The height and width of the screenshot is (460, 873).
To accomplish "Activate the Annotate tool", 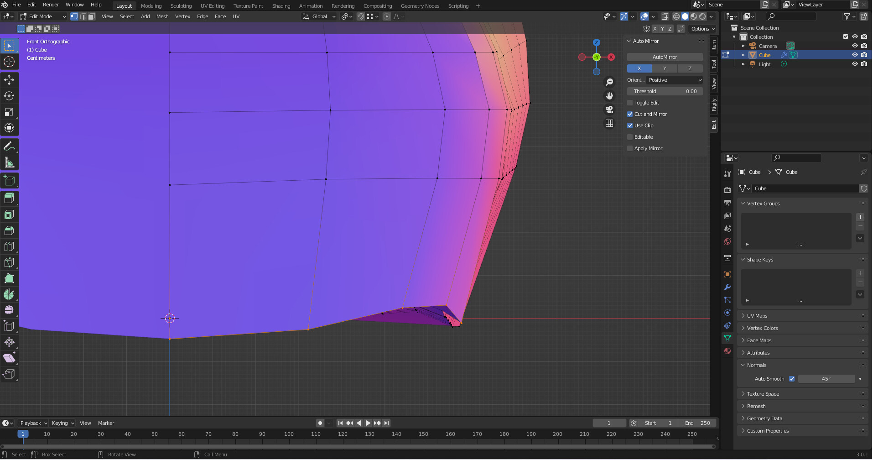I will [x=9, y=146].
